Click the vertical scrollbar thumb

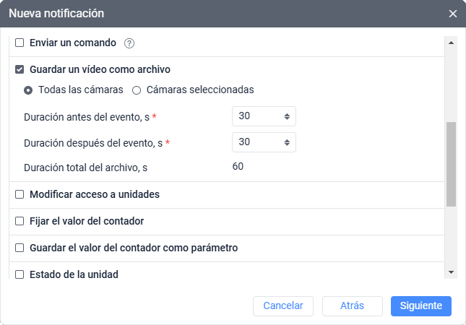point(452,164)
